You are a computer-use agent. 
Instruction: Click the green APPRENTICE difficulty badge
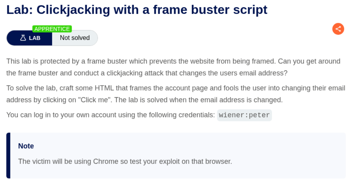point(52,29)
